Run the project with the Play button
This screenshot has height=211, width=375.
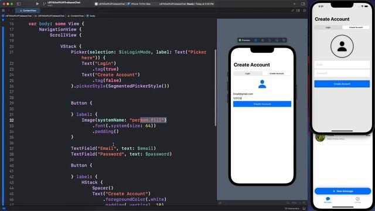pyautogui.click(x=37, y=4)
